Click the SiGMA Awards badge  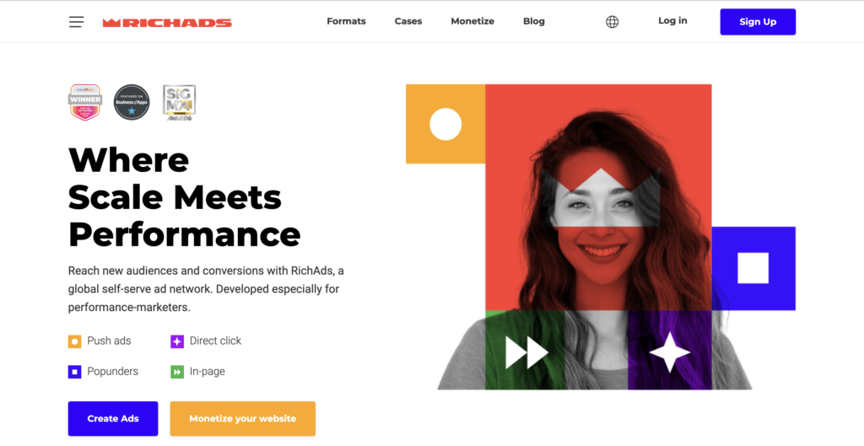180,102
